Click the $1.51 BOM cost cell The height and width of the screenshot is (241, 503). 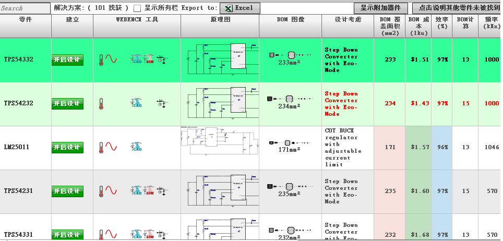click(x=420, y=59)
